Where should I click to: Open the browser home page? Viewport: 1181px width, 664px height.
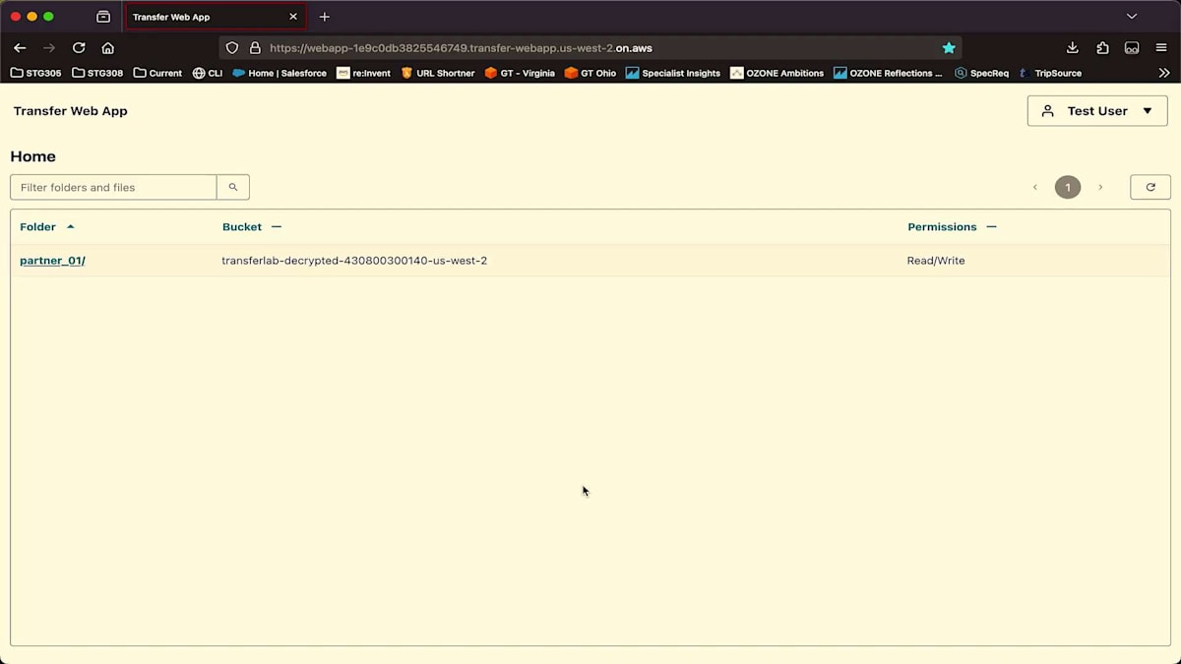tap(108, 47)
